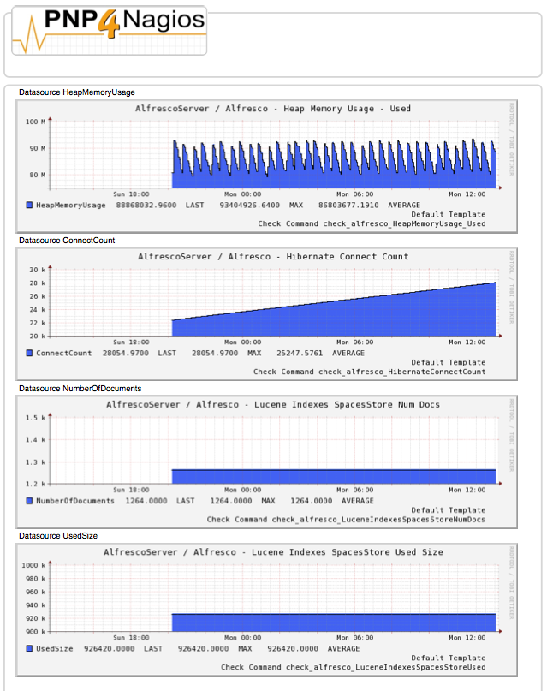
Task: Click the HeapMemoryUsage AVERAGE value 86803677.1910
Action: pyautogui.click(x=348, y=205)
